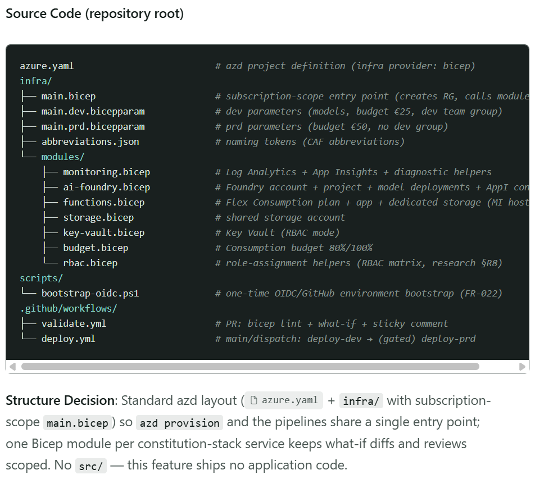Viewport: 535px width, 479px height.
Task: Click the 'Structure Decision' bold label
Action: tap(60, 400)
